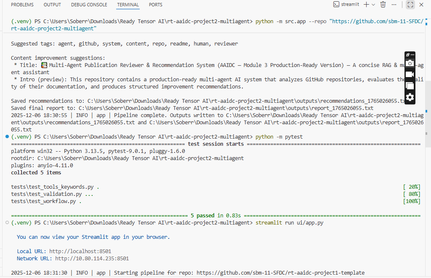Click the overlay settings gear icon
The width and height of the screenshot is (431, 278).
tap(410, 97)
